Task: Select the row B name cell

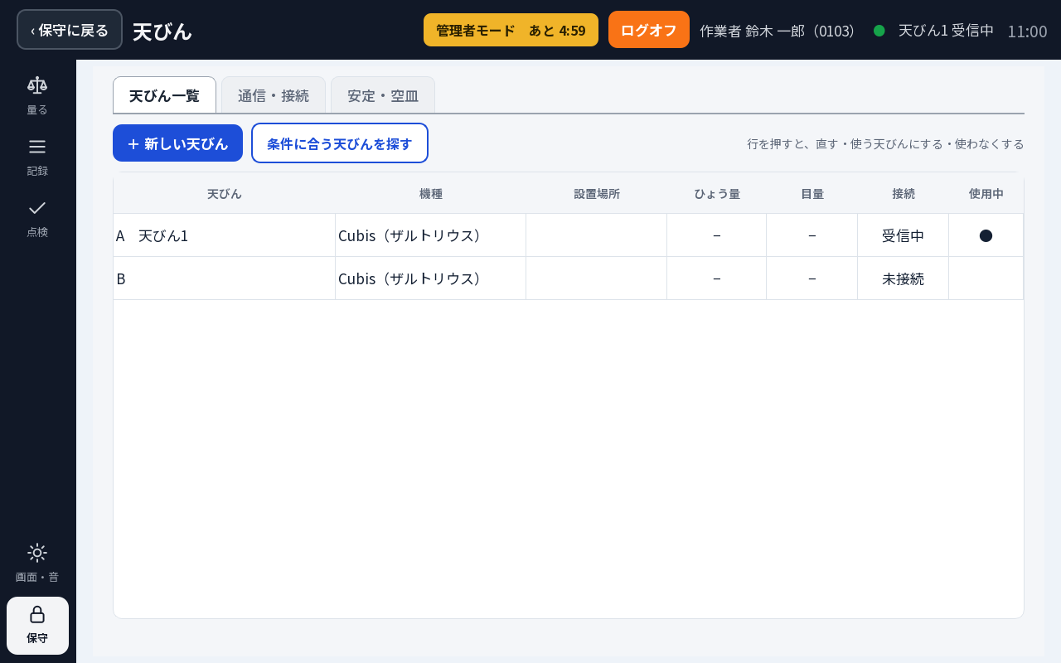Action: [225, 278]
